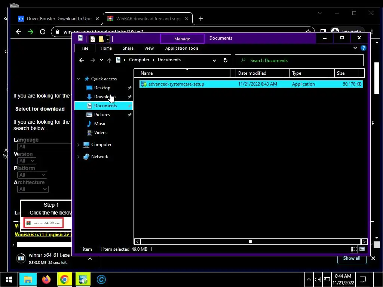Close the Chrome downloads bar
383x287 pixels.
(x=373, y=258)
